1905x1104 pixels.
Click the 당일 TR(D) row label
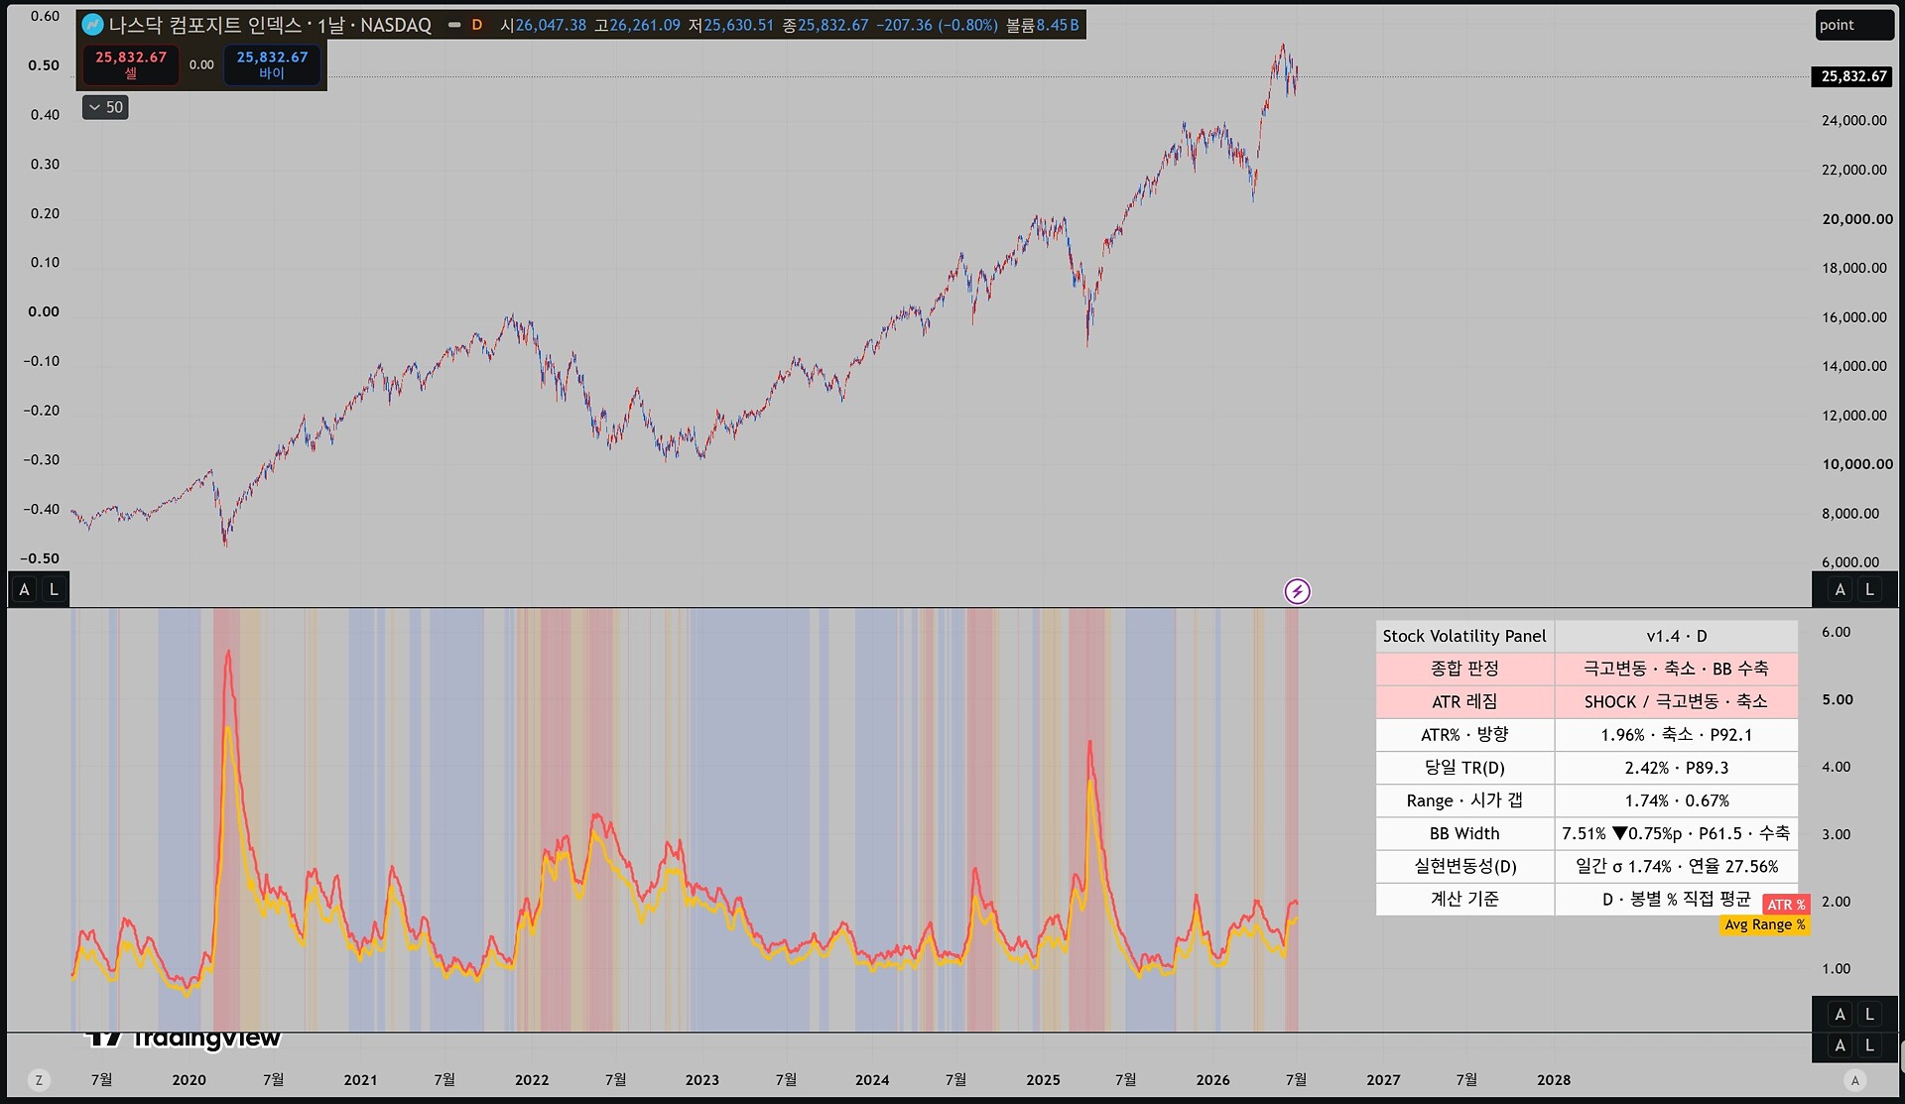(x=1464, y=767)
